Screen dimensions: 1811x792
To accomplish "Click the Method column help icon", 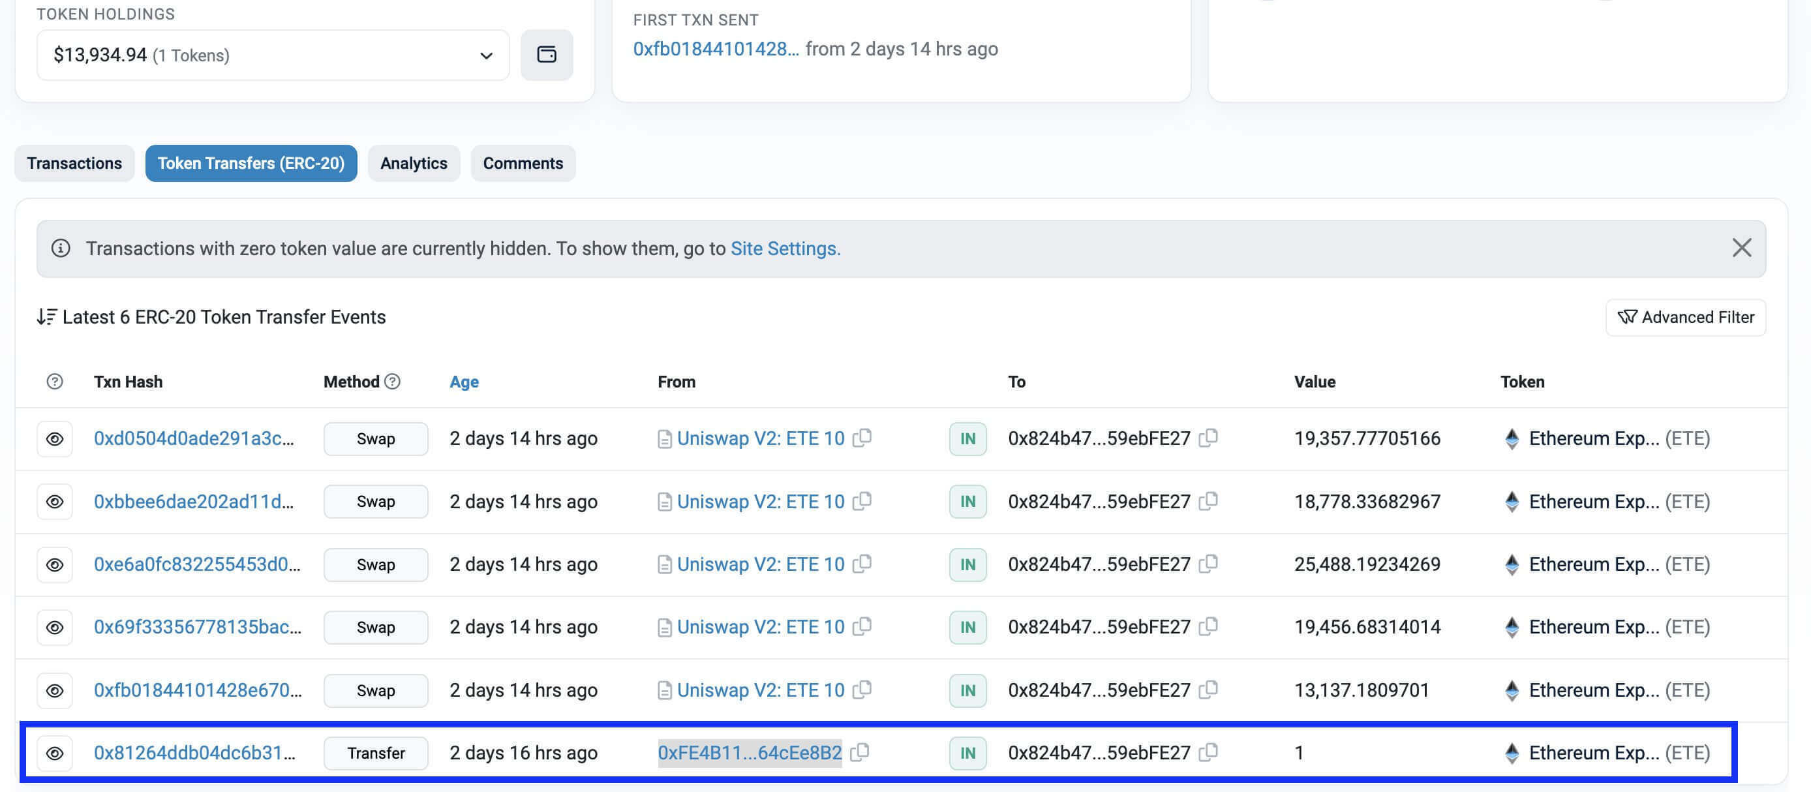I will coord(393,382).
